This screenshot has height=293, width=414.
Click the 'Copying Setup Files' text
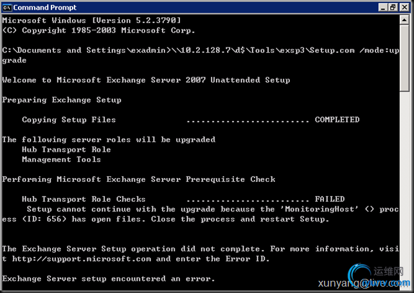click(x=69, y=120)
